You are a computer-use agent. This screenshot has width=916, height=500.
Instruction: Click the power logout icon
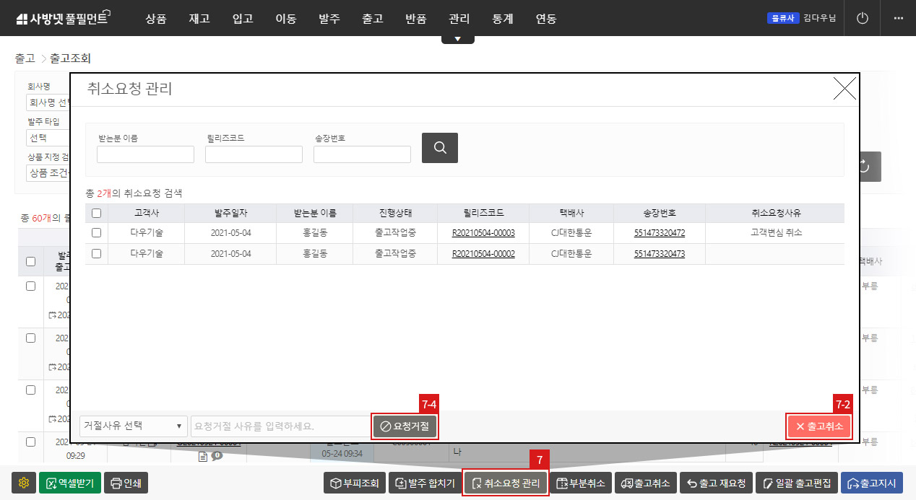[x=862, y=18]
